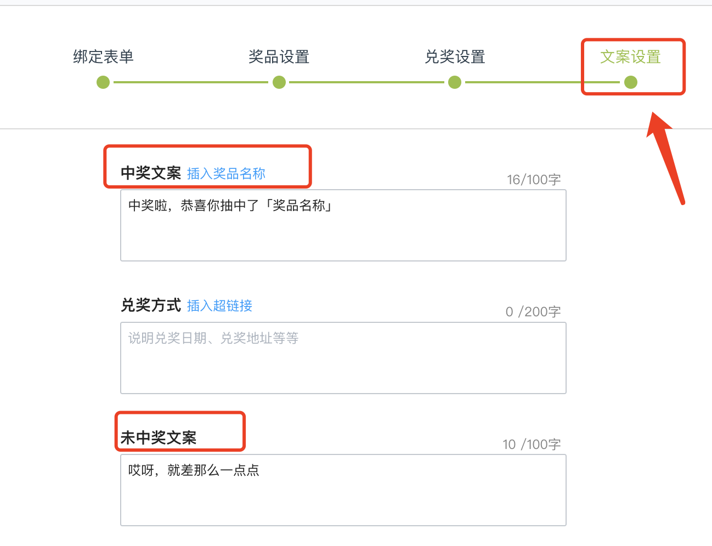Focus the 中奖文案 text area

tap(343, 225)
